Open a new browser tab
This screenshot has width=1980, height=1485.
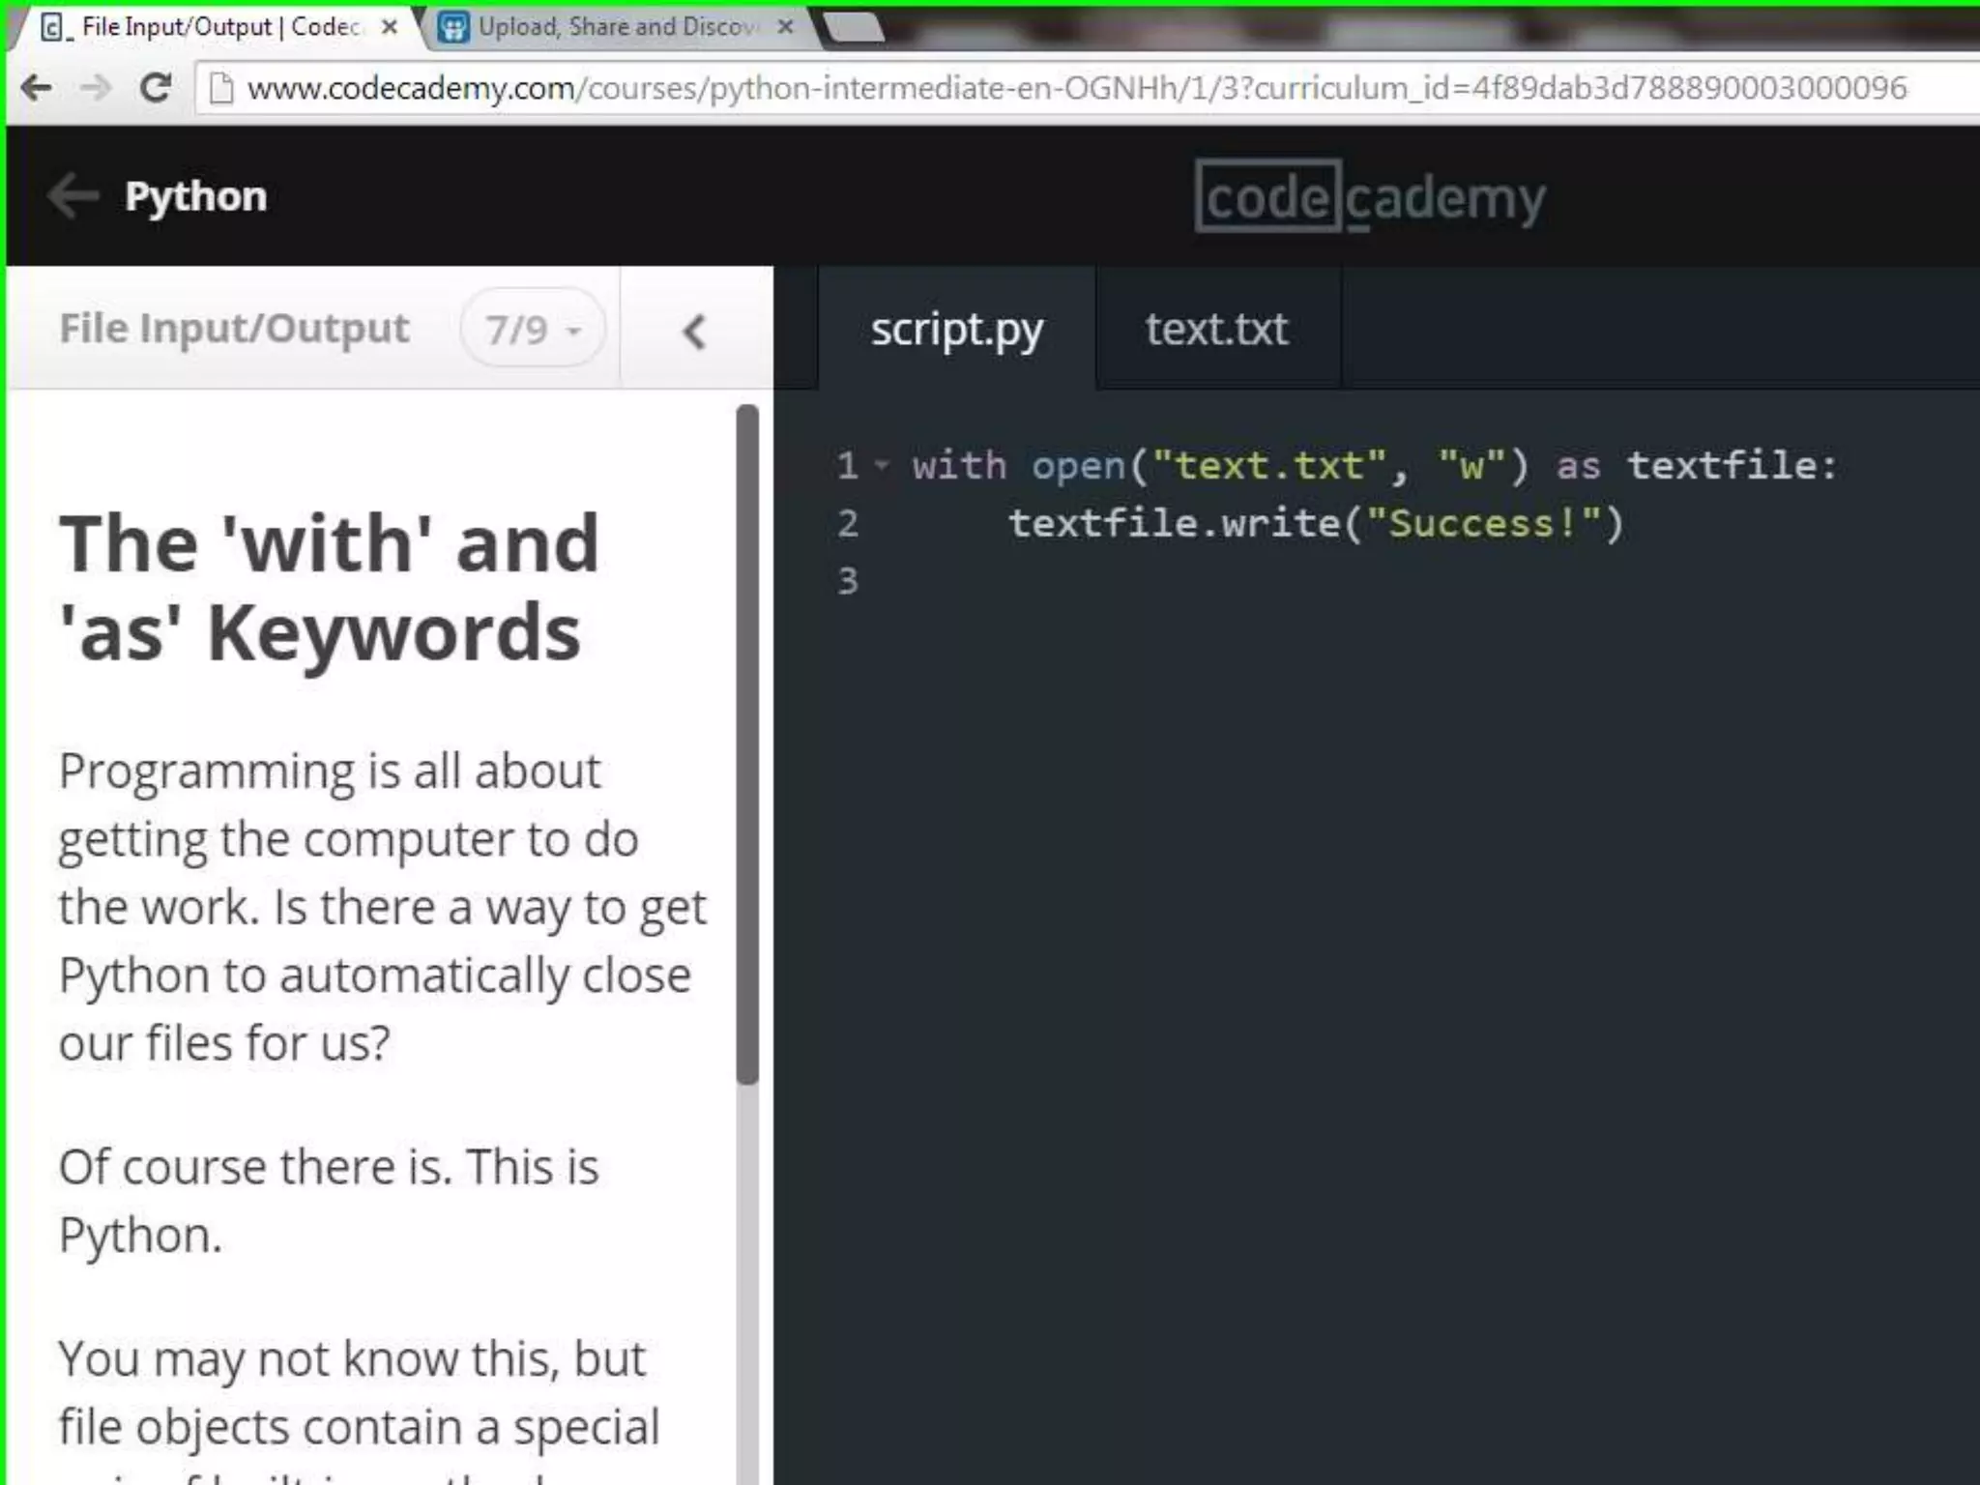(x=854, y=28)
